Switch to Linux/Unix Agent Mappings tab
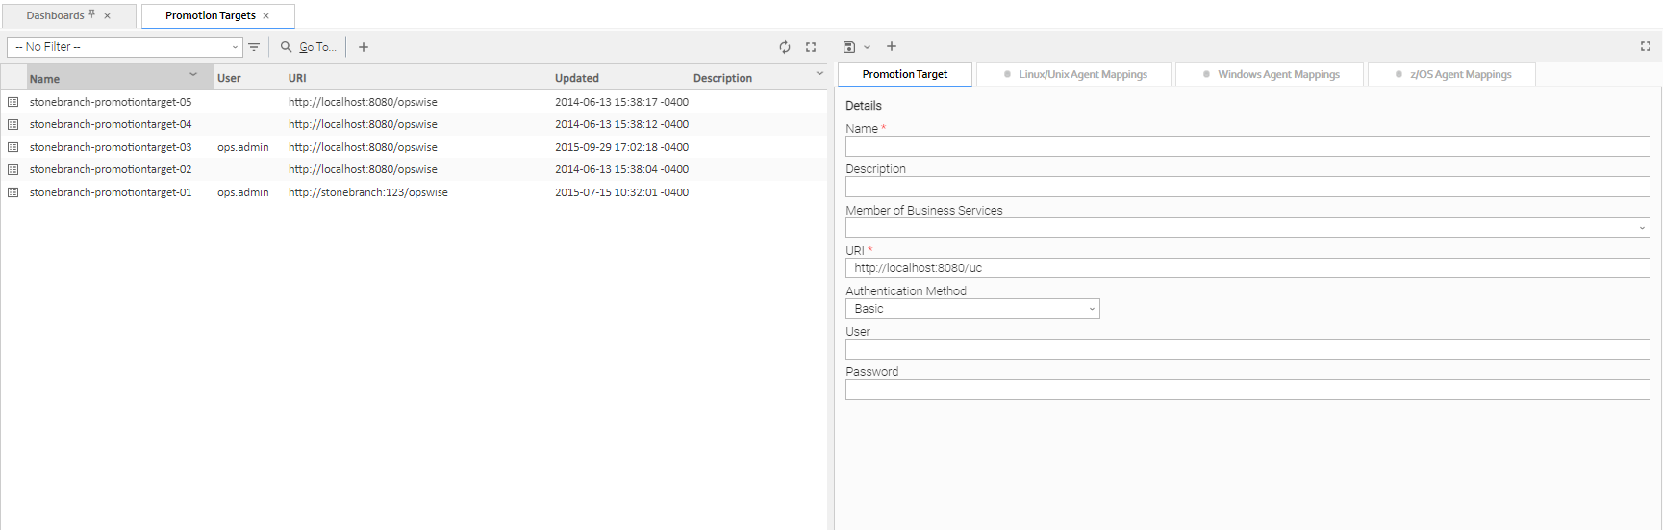This screenshot has width=1663, height=530. click(1075, 74)
